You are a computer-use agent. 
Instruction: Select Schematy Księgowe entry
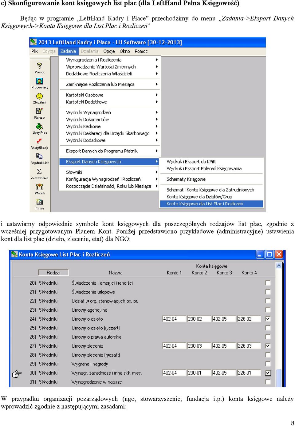(x=211, y=179)
